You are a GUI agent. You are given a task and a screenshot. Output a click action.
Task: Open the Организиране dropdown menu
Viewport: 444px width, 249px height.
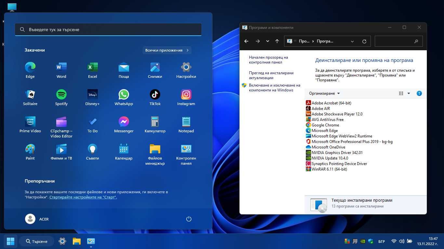pos(324,93)
